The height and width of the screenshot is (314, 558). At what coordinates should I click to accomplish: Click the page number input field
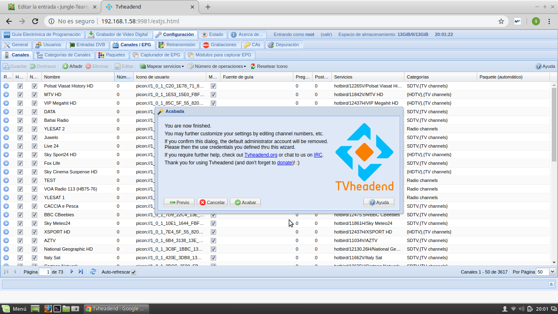[x=45, y=272]
